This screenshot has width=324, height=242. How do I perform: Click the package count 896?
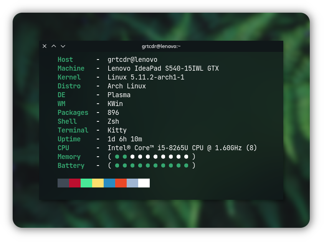coord(113,113)
